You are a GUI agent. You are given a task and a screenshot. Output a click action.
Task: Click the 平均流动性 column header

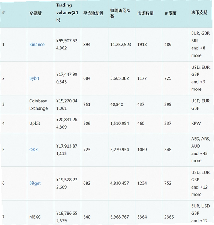(x=93, y=13)
